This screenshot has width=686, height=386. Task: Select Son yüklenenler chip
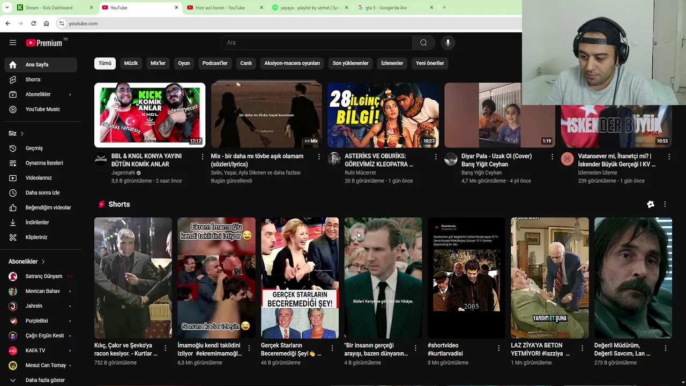click(351, 63)
